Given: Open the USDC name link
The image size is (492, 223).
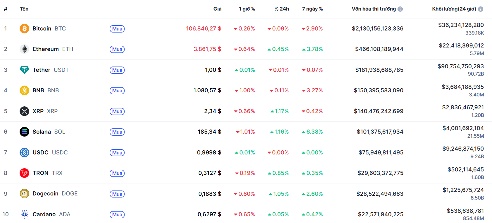Looking at the screenshot, I should click(x=50, y=152).
